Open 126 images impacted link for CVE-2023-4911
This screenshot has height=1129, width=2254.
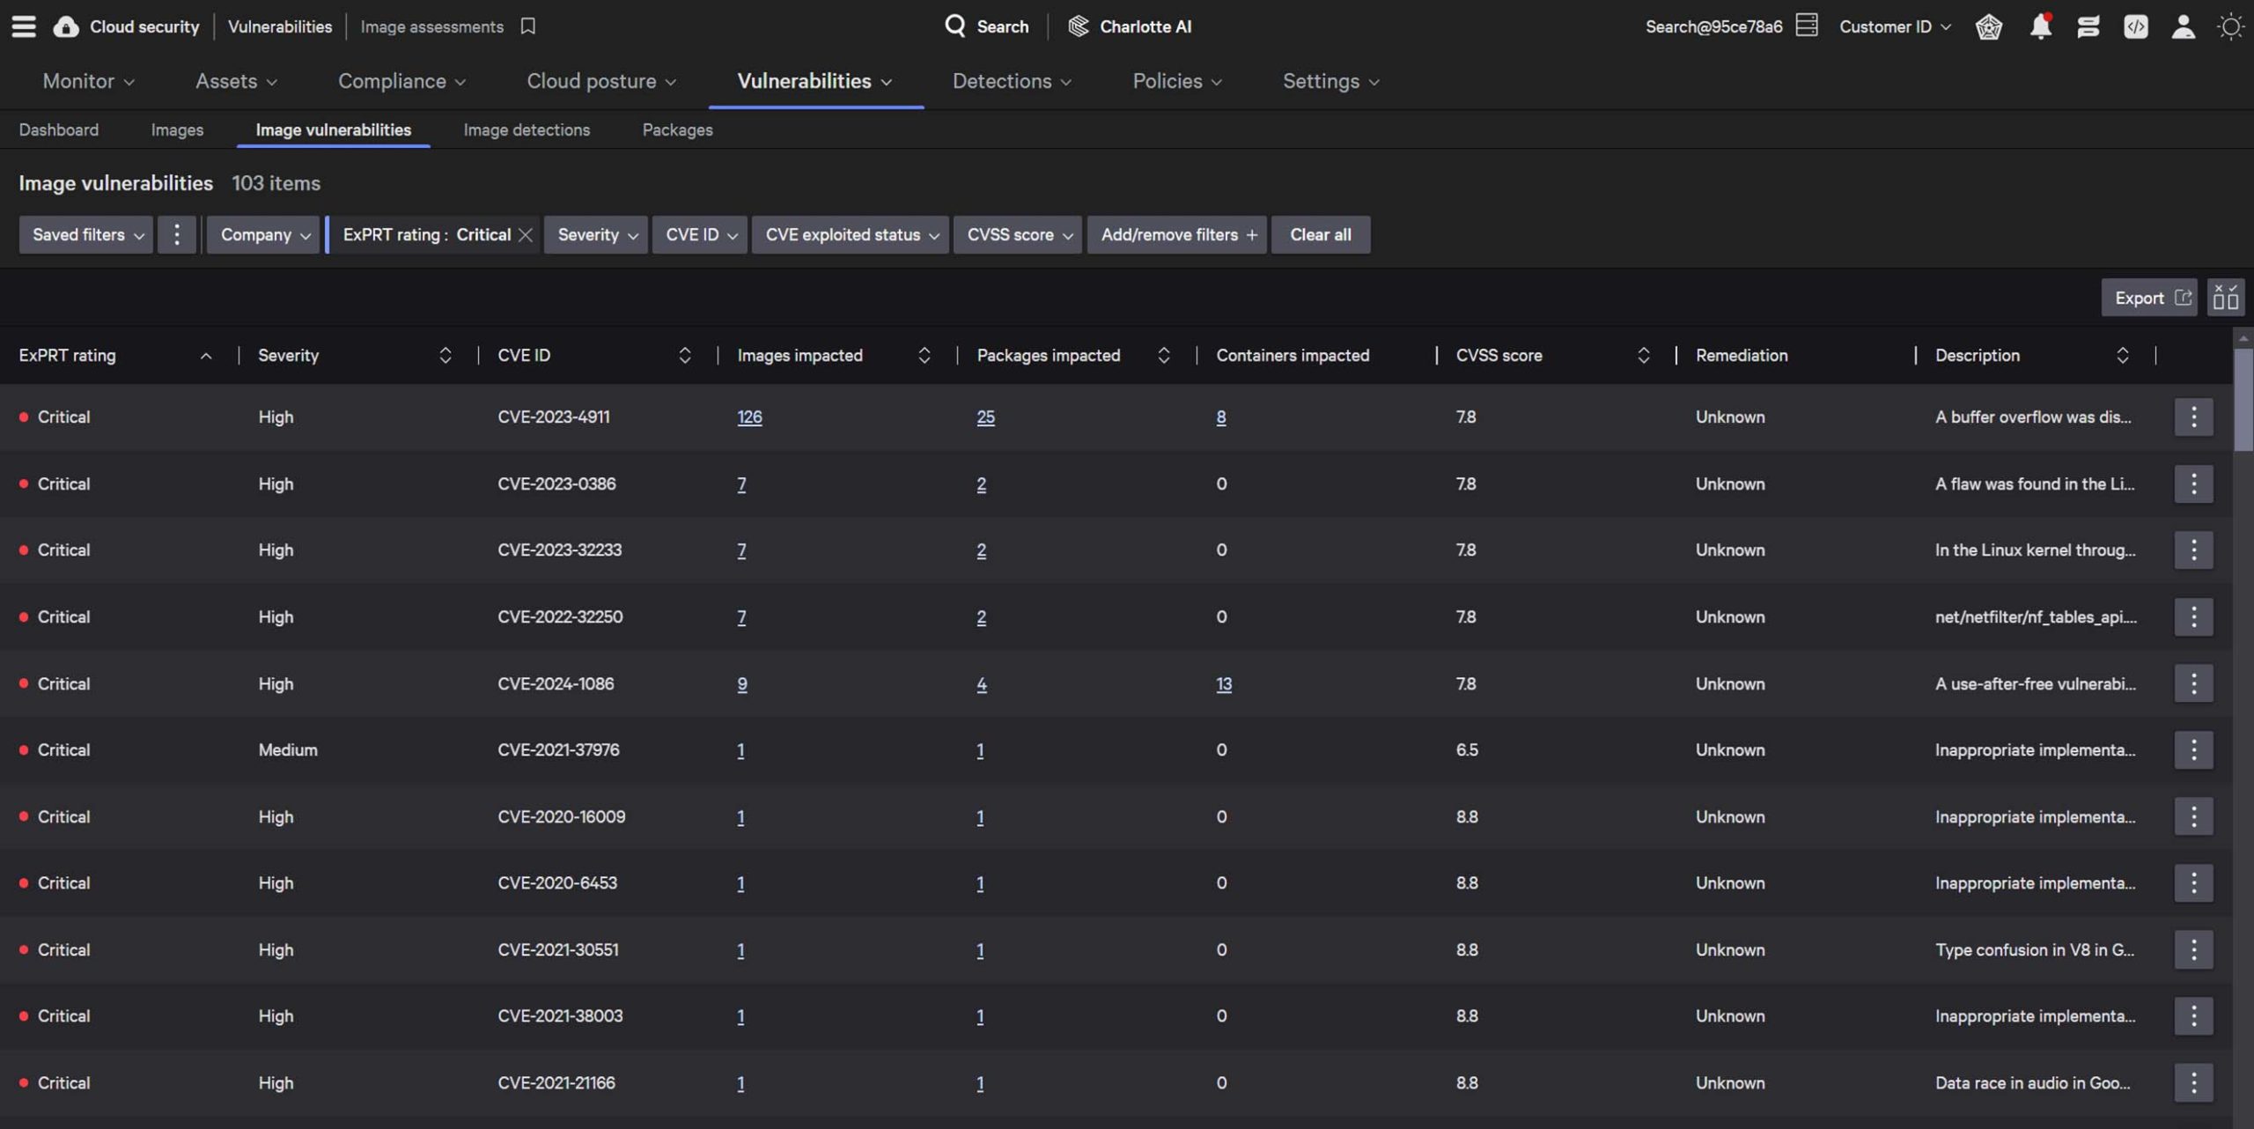click(749, 417)
